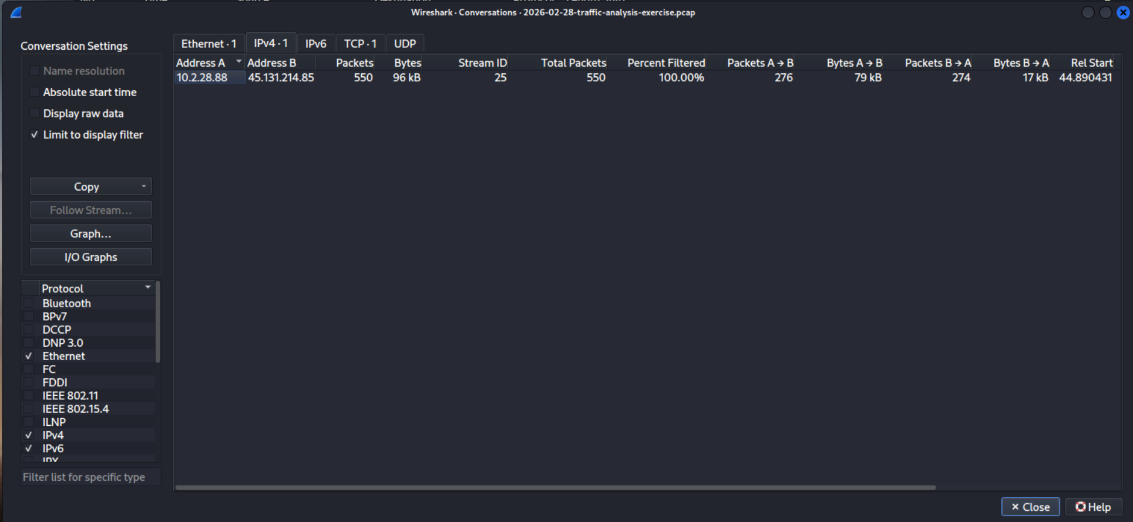Screen dimensions: 1133x522
Task: Uncheck the Ethernet protocol checkbox
Action: coord(28,356)
